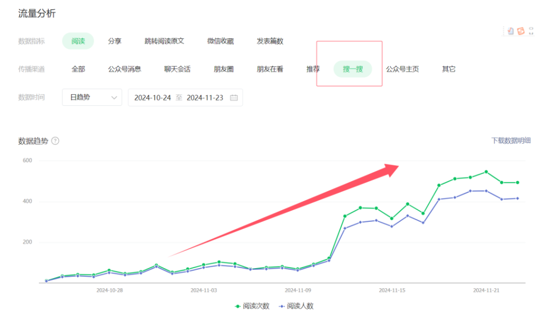545x316 pixels.
Task: Click the help icon beside 数据趋势
Action: coord(55,141)
